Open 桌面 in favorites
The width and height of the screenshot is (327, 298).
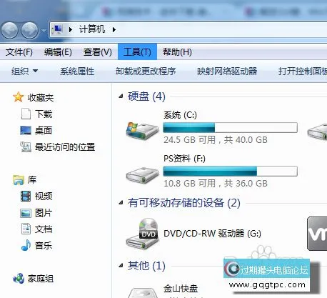point(44,130)
